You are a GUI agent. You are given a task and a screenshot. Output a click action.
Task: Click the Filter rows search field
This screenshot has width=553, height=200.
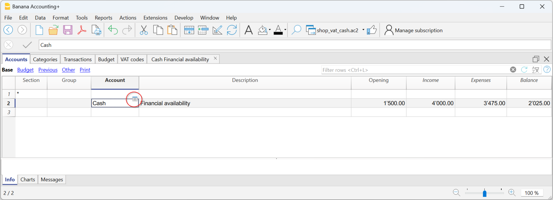click(x=415, y=70)
